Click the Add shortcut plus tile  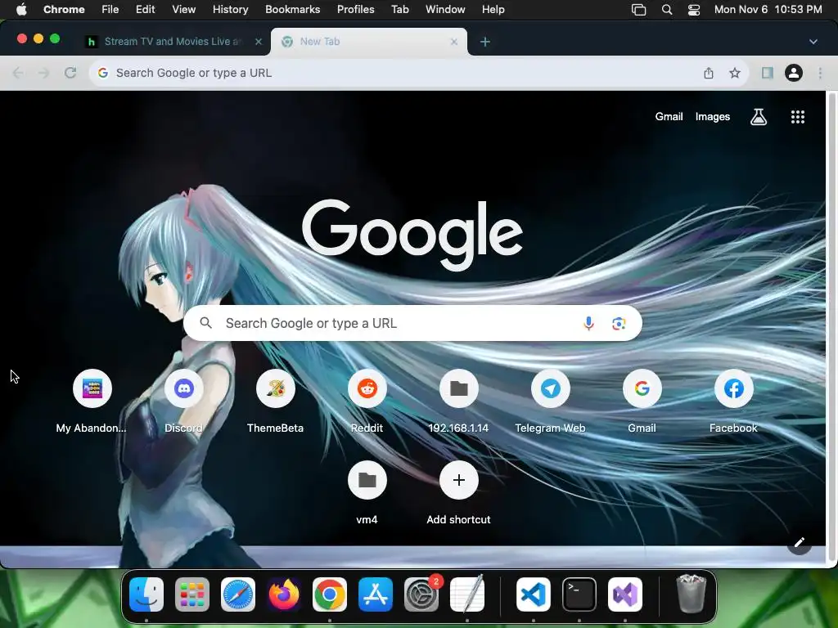(458, 480)
